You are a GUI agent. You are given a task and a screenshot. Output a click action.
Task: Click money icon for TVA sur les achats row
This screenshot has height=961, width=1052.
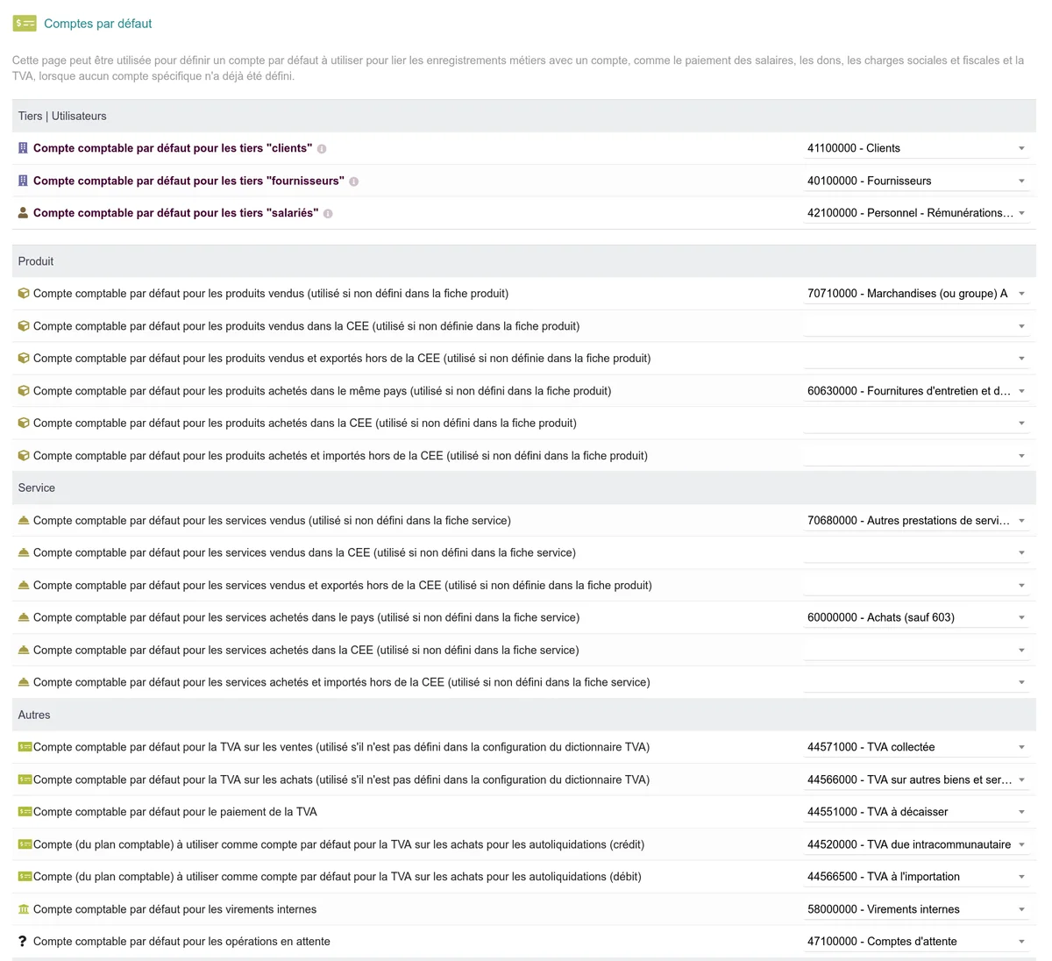click(x=25, y=779)
